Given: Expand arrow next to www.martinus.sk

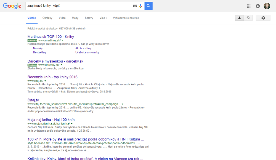Looking at the screenshot, I should [63, 40].
